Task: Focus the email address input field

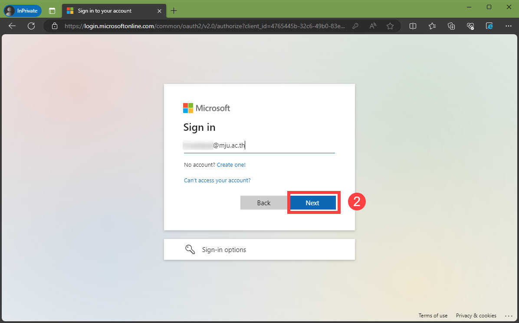Action: (259, 145)
